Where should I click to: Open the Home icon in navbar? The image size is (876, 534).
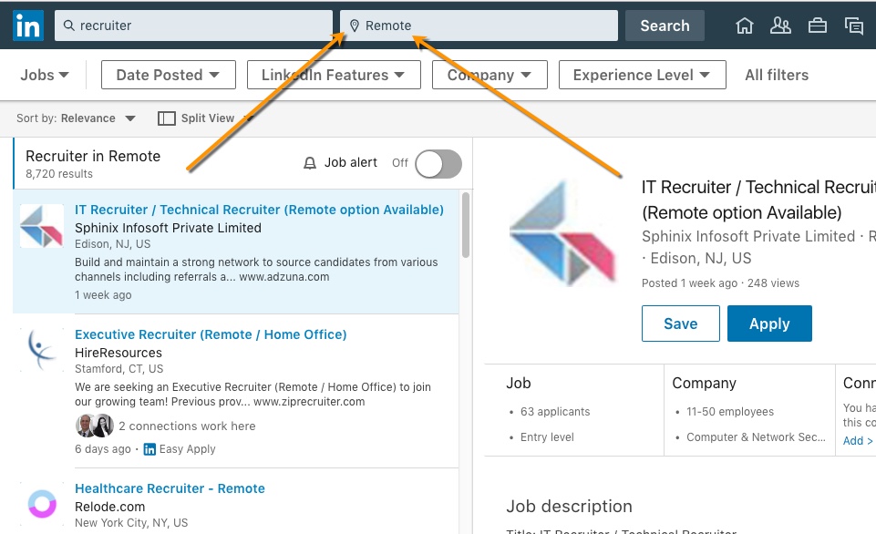coord(745,26)
